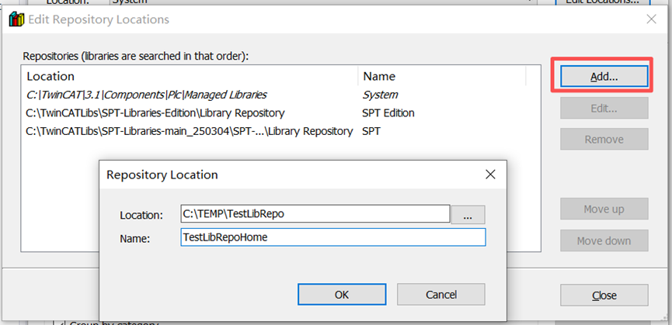Click the "SPT Edition" name cell
The width and height of the screenshot is (672, 325).
tap(388, 113)
